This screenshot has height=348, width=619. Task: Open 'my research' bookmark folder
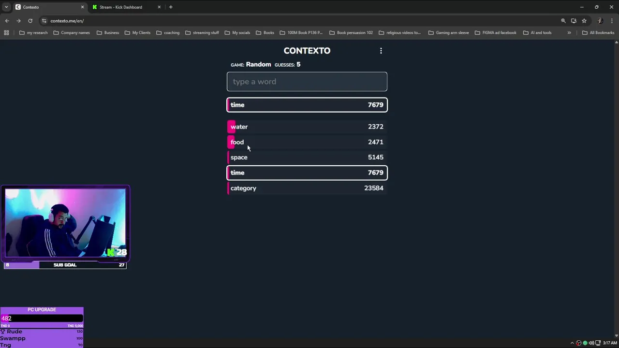click(33, 33)
